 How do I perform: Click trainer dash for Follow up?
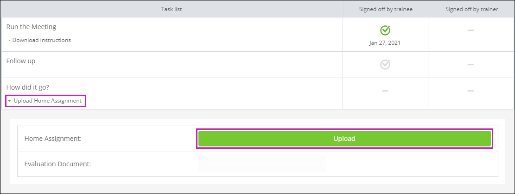(470, 65)
